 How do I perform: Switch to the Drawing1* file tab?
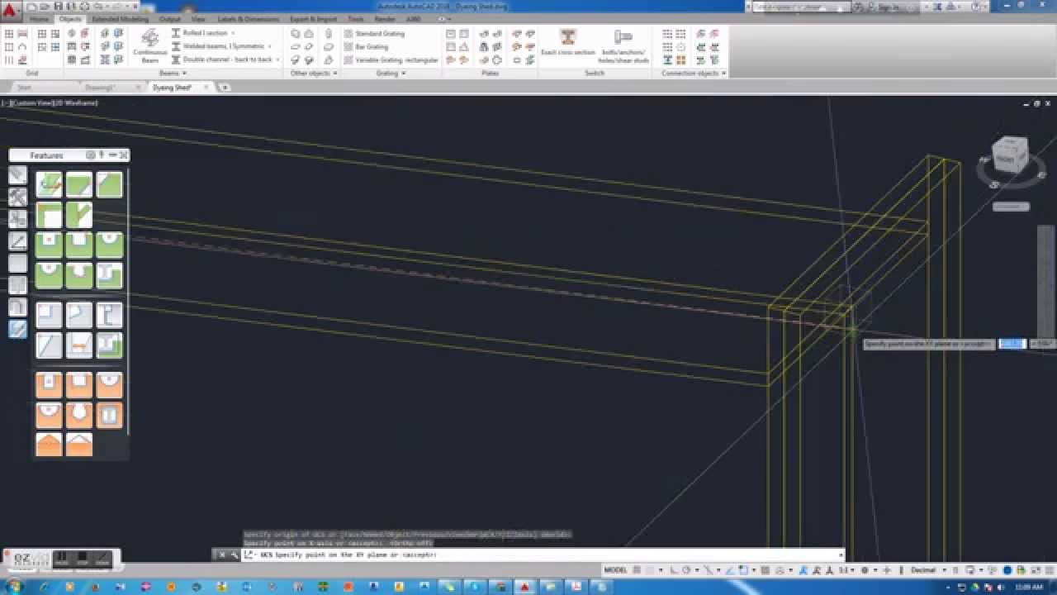click(x=102, y=87)
